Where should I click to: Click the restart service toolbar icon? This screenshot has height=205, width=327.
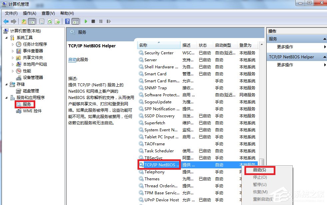point(109,21)
